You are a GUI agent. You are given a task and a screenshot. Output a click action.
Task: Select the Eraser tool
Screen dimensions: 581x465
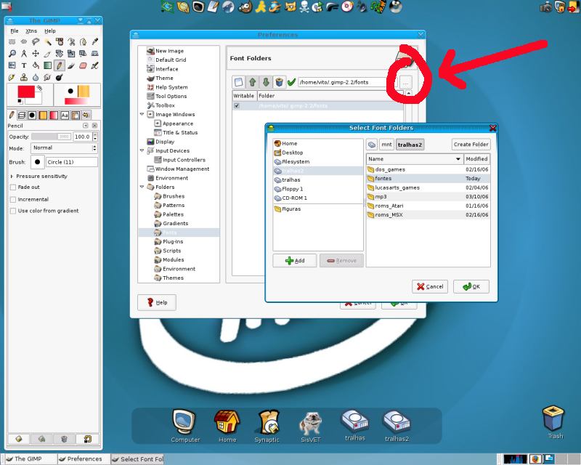point(83,65)
